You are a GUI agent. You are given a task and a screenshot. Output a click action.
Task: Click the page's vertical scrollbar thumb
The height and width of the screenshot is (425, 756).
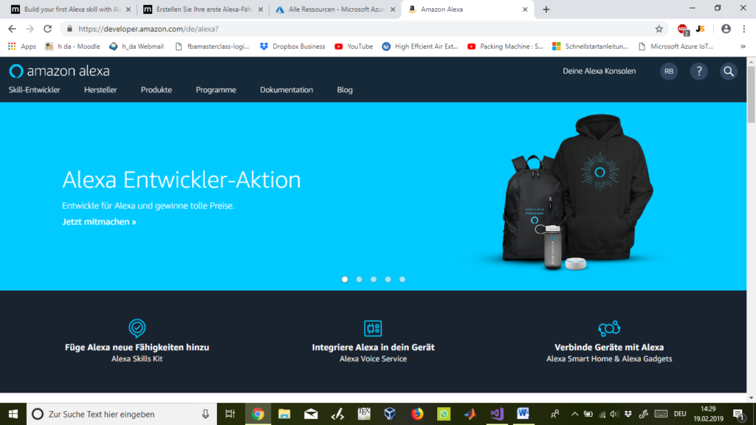[x=751, y=94]
